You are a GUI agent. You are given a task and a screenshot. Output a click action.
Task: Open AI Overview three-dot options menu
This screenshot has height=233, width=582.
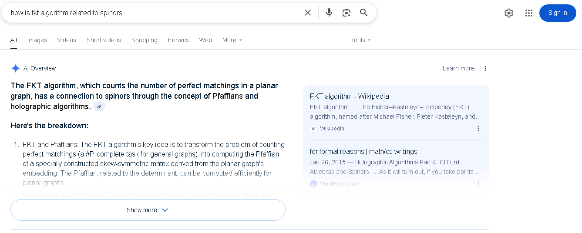485,68
